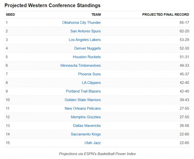Open the Oklahoma City Thunder team link

tap(81, 23)
